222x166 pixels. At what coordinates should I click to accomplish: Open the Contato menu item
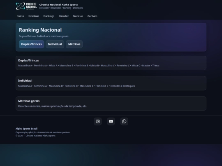coord(92,16)
